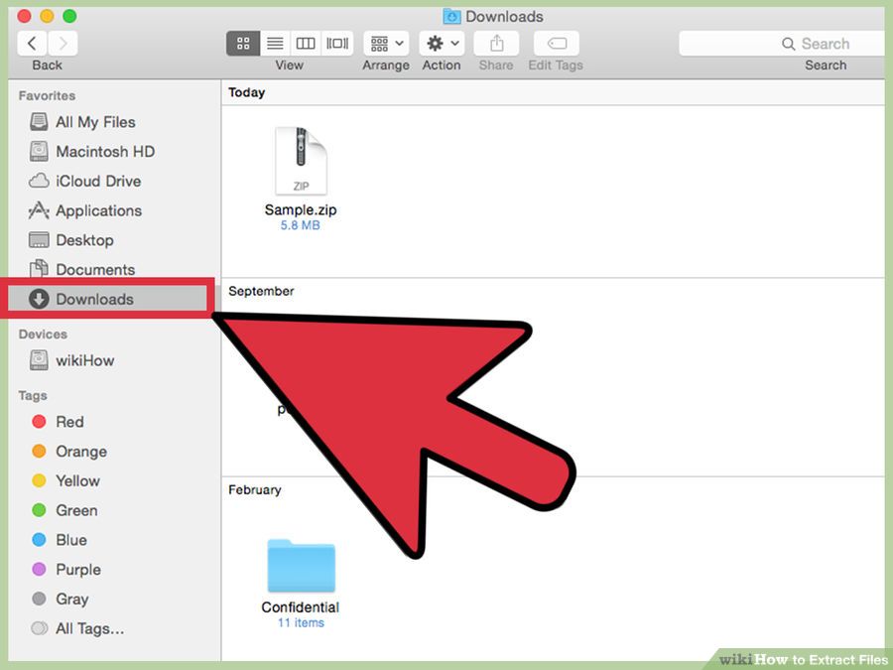
Task: Click the Favorites section header
Action: pyautogui.click(x=47, y=95)
